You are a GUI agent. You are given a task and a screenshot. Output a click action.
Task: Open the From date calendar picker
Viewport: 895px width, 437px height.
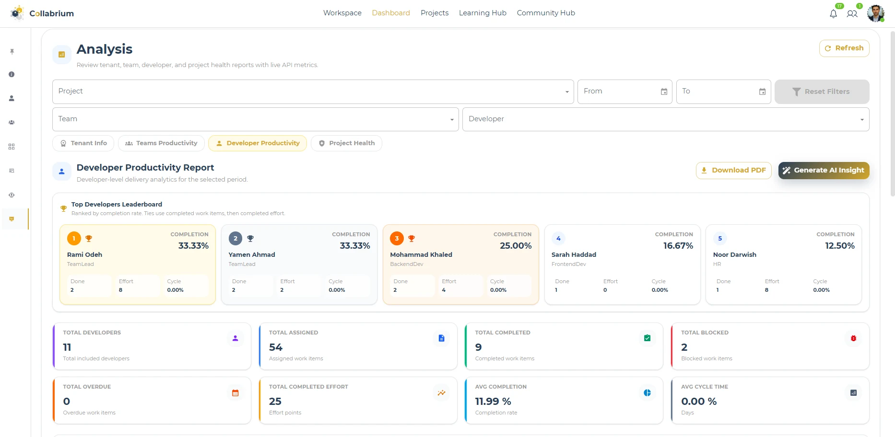coord(664,92)
